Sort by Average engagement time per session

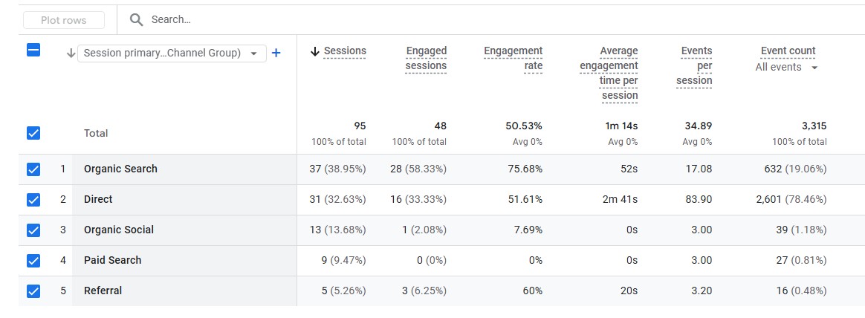pyautogui.click(x=609, y=74)
